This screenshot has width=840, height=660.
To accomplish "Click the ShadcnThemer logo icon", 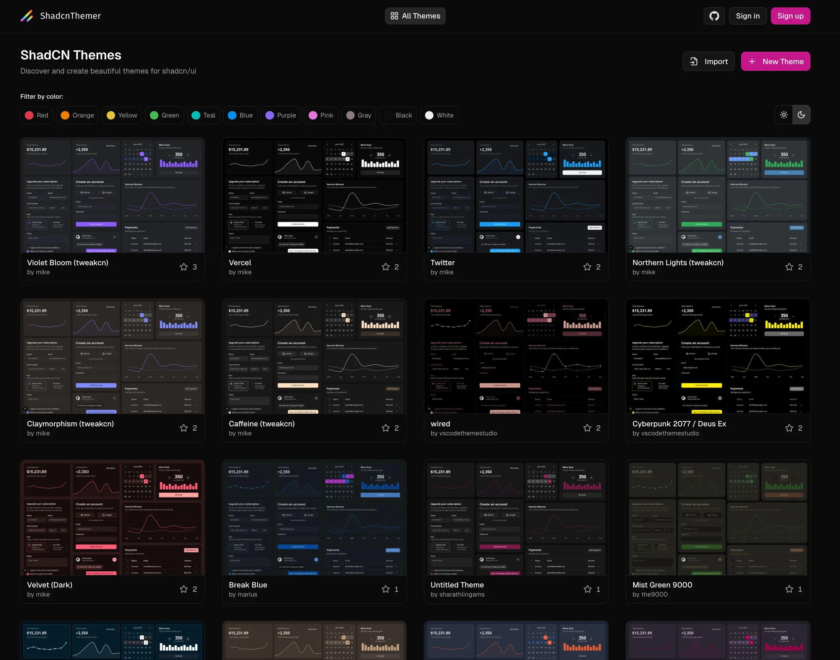I will pos(27,16).
